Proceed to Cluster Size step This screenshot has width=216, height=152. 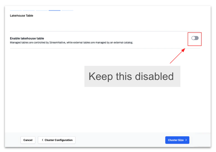point(177,140)
